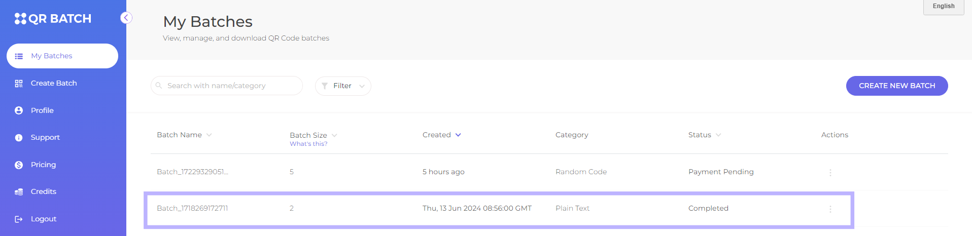Click the Pricing dollar icon
The image size is (972, 236).
[19, 165]
